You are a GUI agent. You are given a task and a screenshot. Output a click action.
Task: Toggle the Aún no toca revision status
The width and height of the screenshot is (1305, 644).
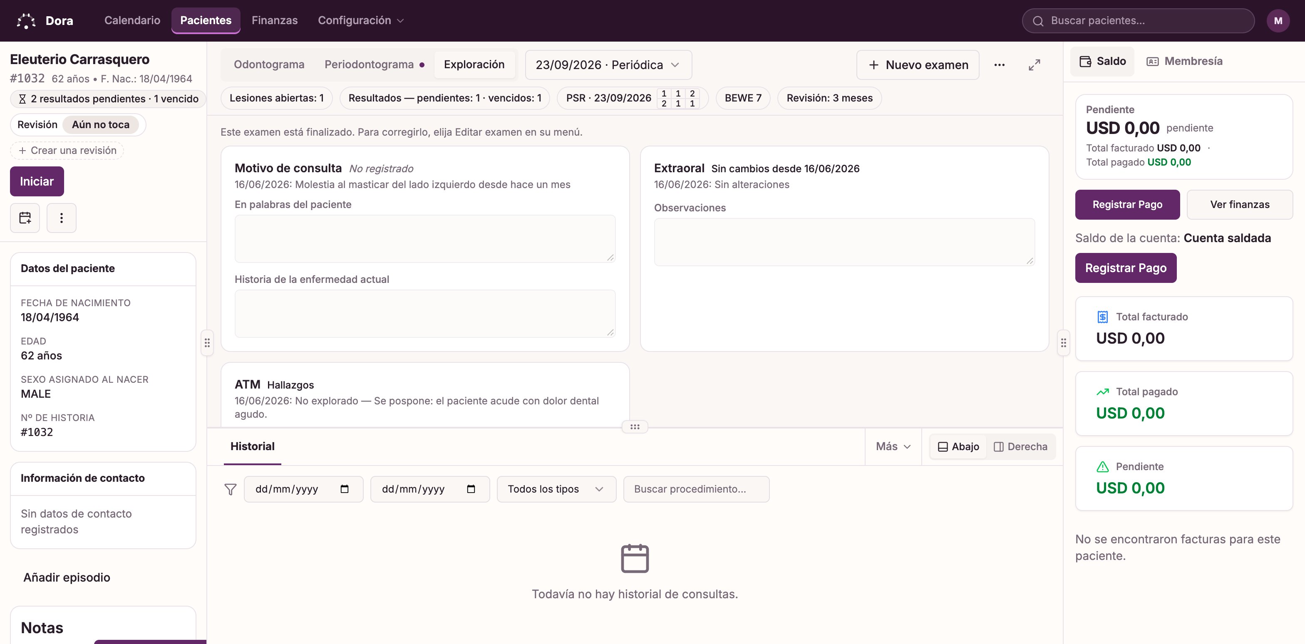click(x=100, y=124)
